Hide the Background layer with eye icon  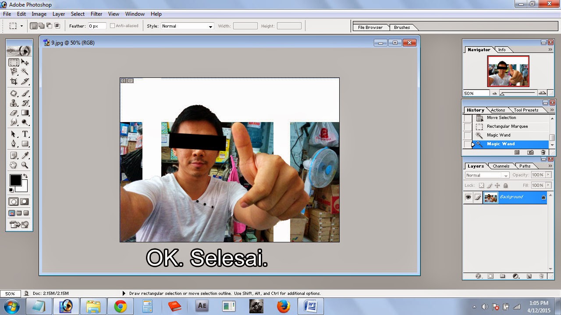[x=468, y=197]
